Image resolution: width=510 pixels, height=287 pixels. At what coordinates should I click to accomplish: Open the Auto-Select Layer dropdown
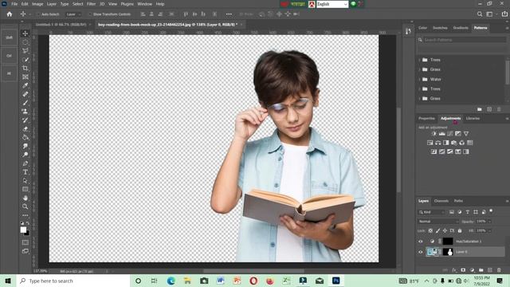(73, 14)
